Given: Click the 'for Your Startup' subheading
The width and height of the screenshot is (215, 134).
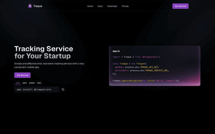Looking at the screenshot, I should (42, 56).
